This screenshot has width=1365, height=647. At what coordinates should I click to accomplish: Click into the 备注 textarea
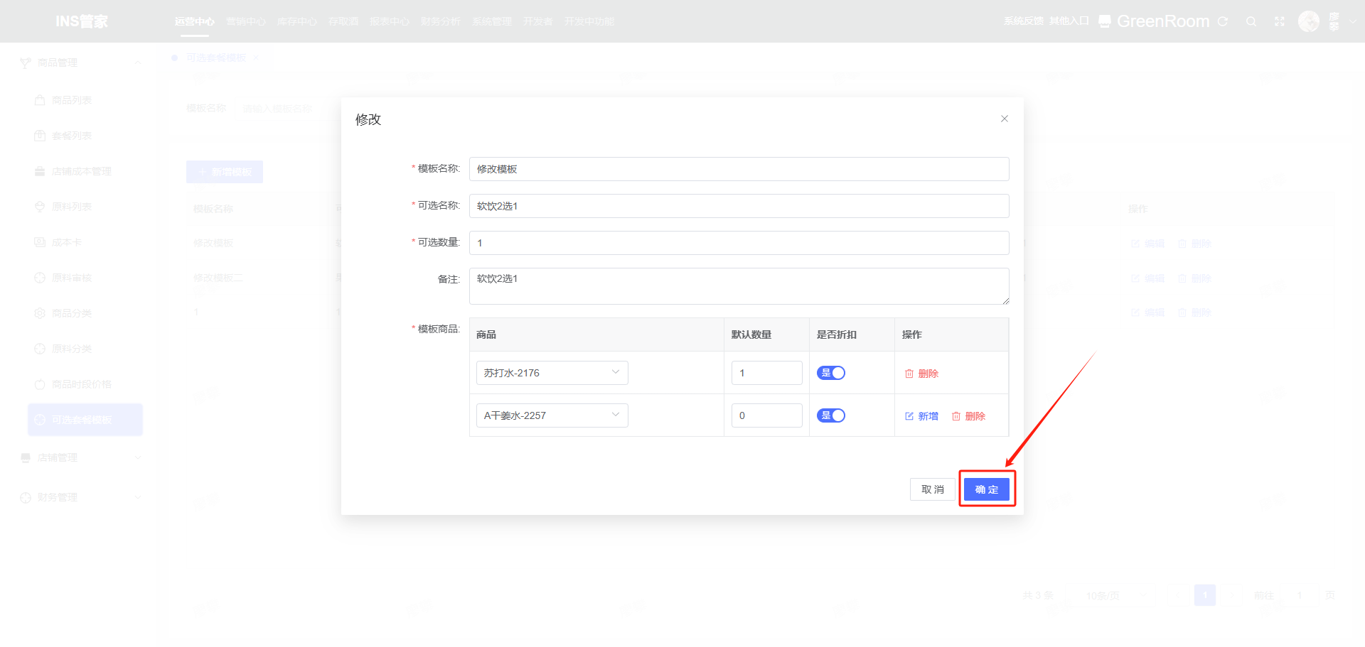click(739, 286)
